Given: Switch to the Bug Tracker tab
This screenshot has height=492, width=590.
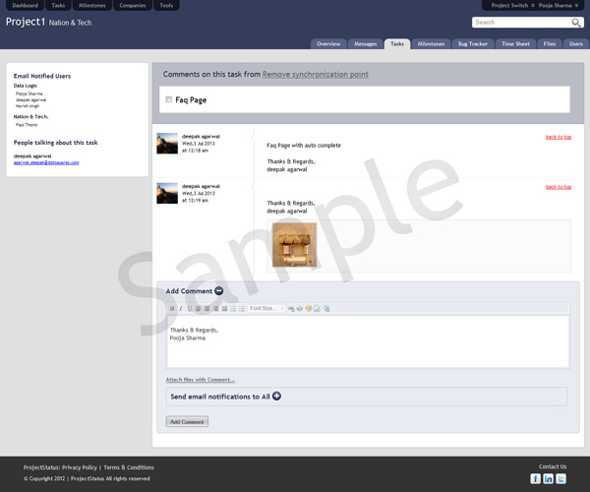Looking at the screenshot, I should coord(472,44).
